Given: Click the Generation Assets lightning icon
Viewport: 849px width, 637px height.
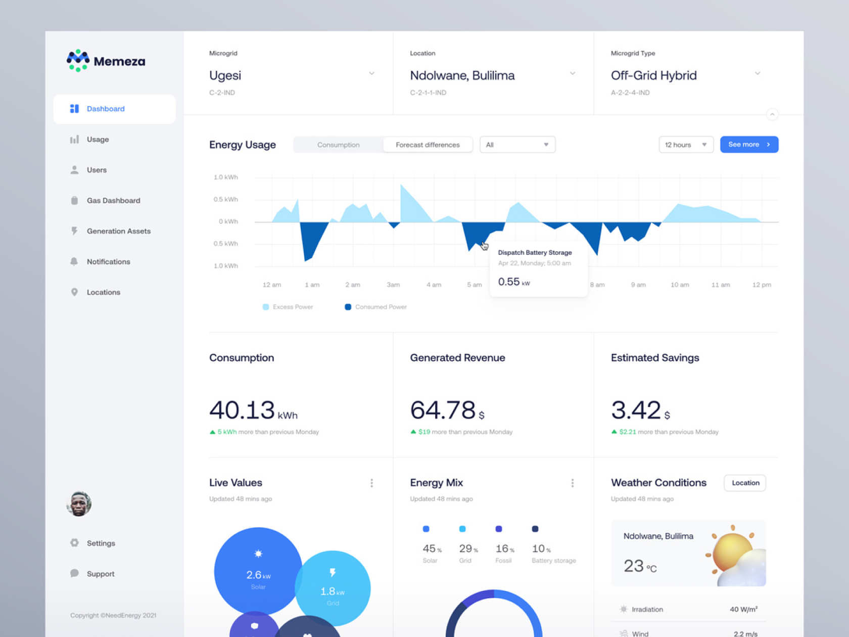Looking at the screenshot, I should click(x=74, y=231).
